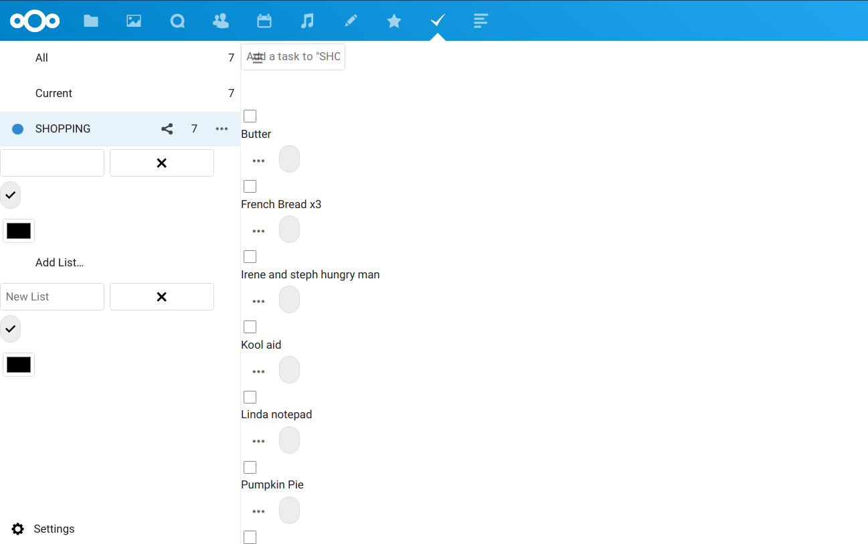Select the French Bread x3 title
This screenshot has width=868, height=544.
click(x=281, y=204)
